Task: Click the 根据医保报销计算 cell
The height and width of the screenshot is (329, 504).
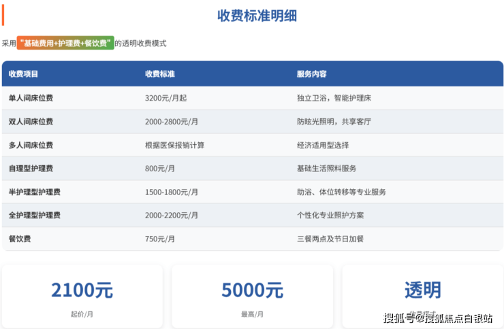Action: coord(174,145)
